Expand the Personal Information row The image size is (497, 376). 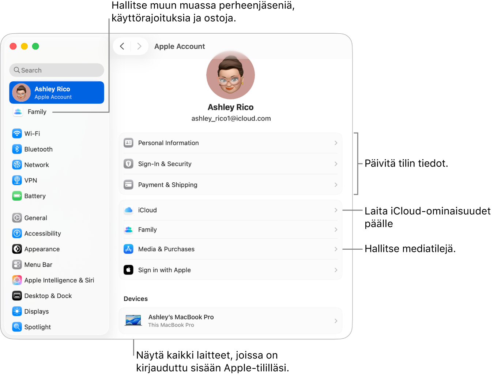[x=335, y=143]
